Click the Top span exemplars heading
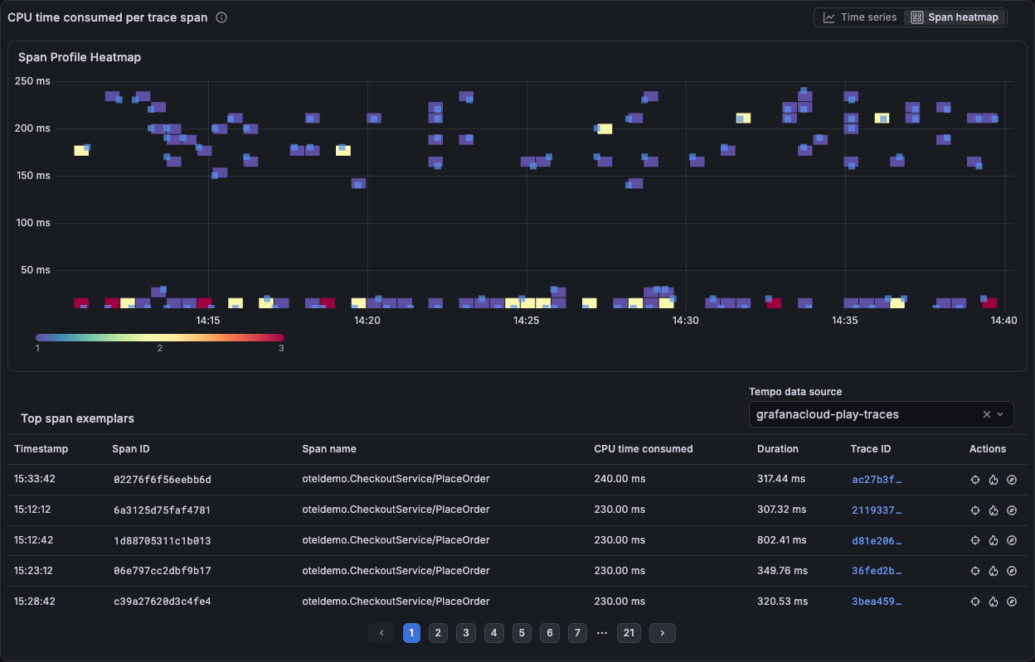The width and height of the screenshot is (1035, 662). tap(78, 418)
